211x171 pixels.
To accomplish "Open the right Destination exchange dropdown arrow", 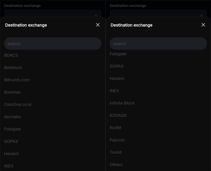I will point(201,16).
